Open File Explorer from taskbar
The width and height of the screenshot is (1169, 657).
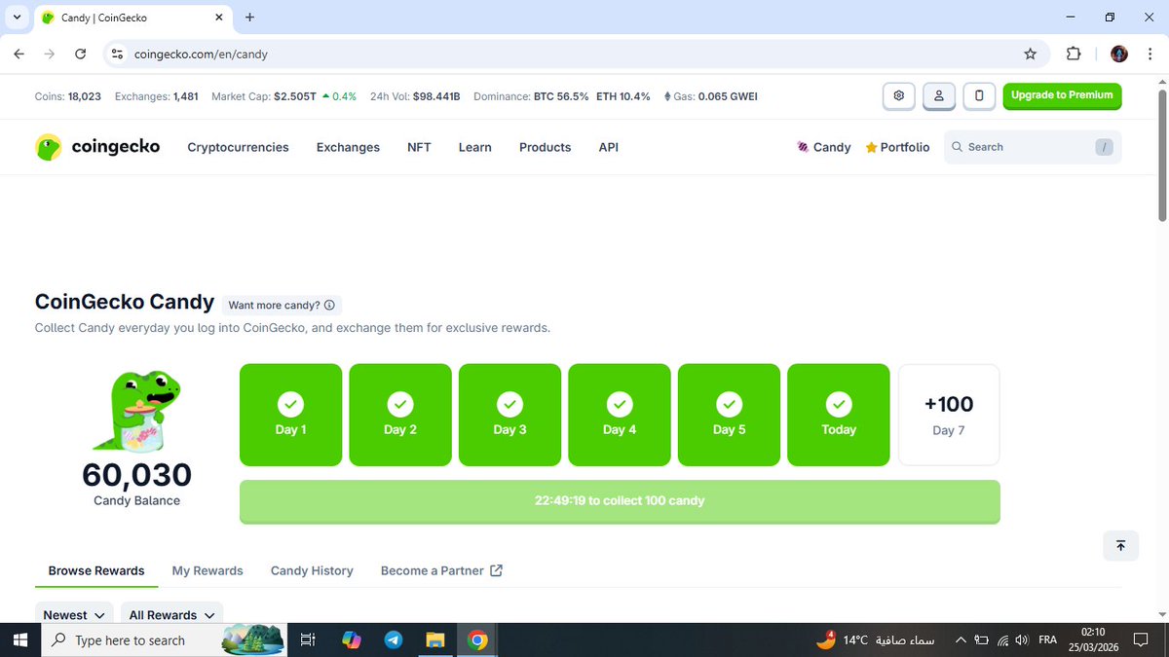tap(435, 639)
